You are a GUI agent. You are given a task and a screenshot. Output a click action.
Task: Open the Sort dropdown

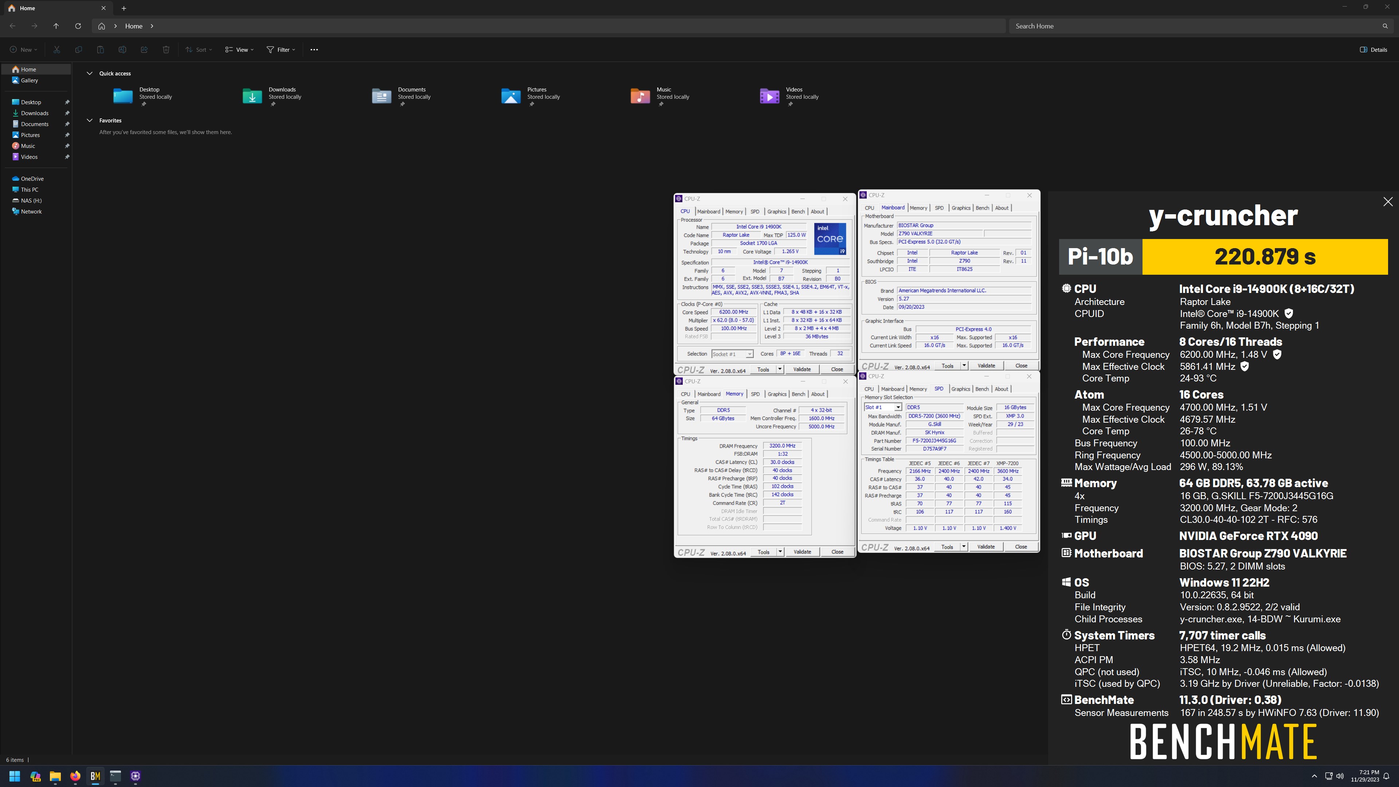click(x=199, y=50)
